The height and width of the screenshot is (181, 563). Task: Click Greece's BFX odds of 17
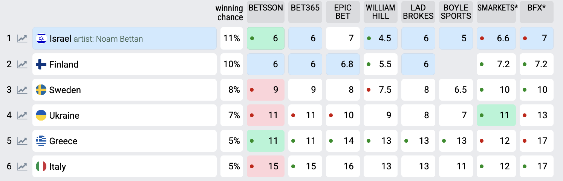(537, 141)
